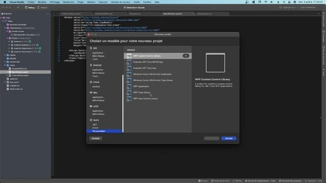Image resolution: width=326 pixels, height=183 pixels.
Task: Expand the Avalonia.Desktop package node
Action: coord(9,45)
